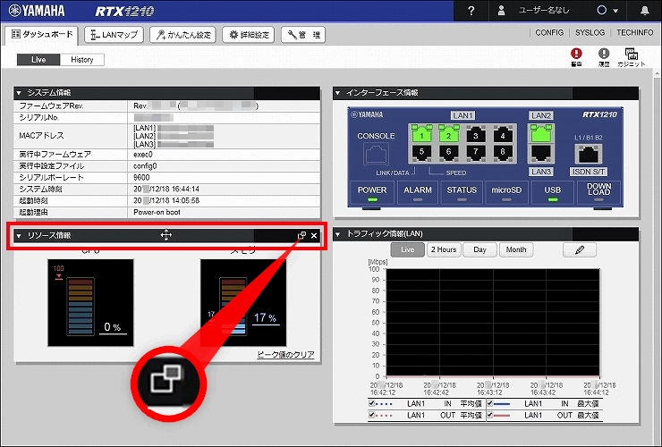Click LAN1 port 3 on router image

[x=475, y=135]
